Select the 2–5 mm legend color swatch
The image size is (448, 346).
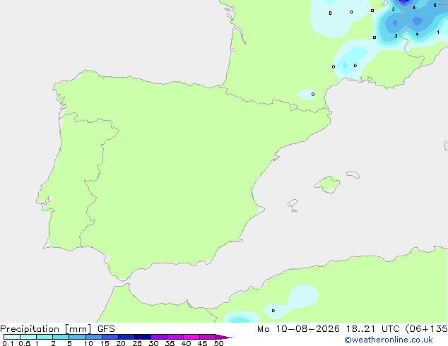pyautogui.click(x=61, y=337)
